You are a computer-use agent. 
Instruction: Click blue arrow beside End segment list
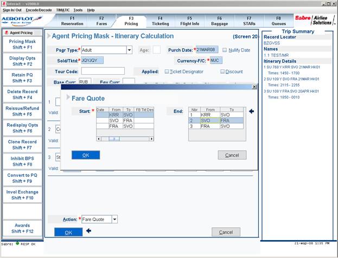tap(251, 111)
